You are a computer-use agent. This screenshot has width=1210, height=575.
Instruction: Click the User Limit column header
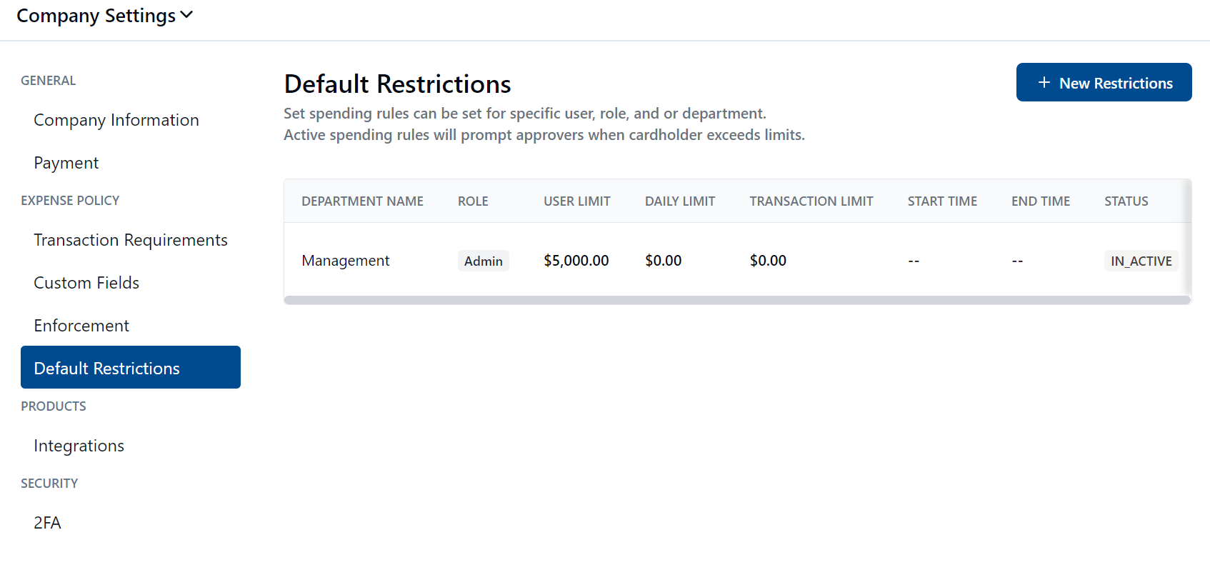(x=576, y=201)
